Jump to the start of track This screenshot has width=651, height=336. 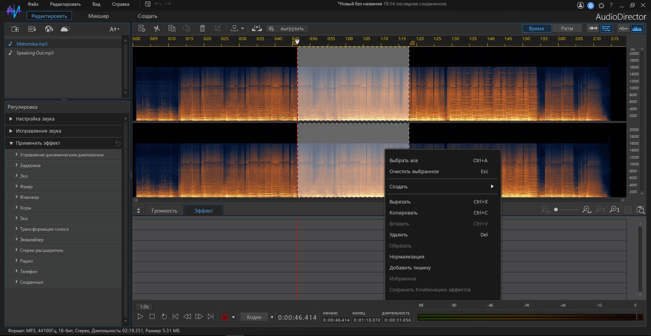(175, 317)
